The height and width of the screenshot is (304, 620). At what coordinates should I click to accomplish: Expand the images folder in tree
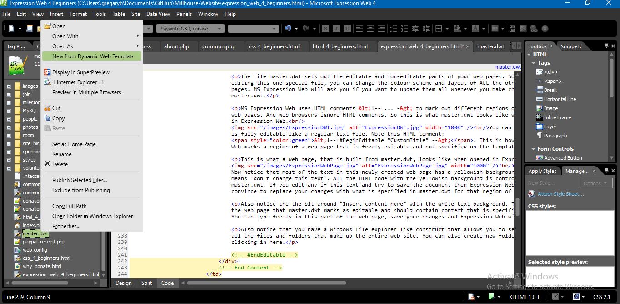point(9,86)
